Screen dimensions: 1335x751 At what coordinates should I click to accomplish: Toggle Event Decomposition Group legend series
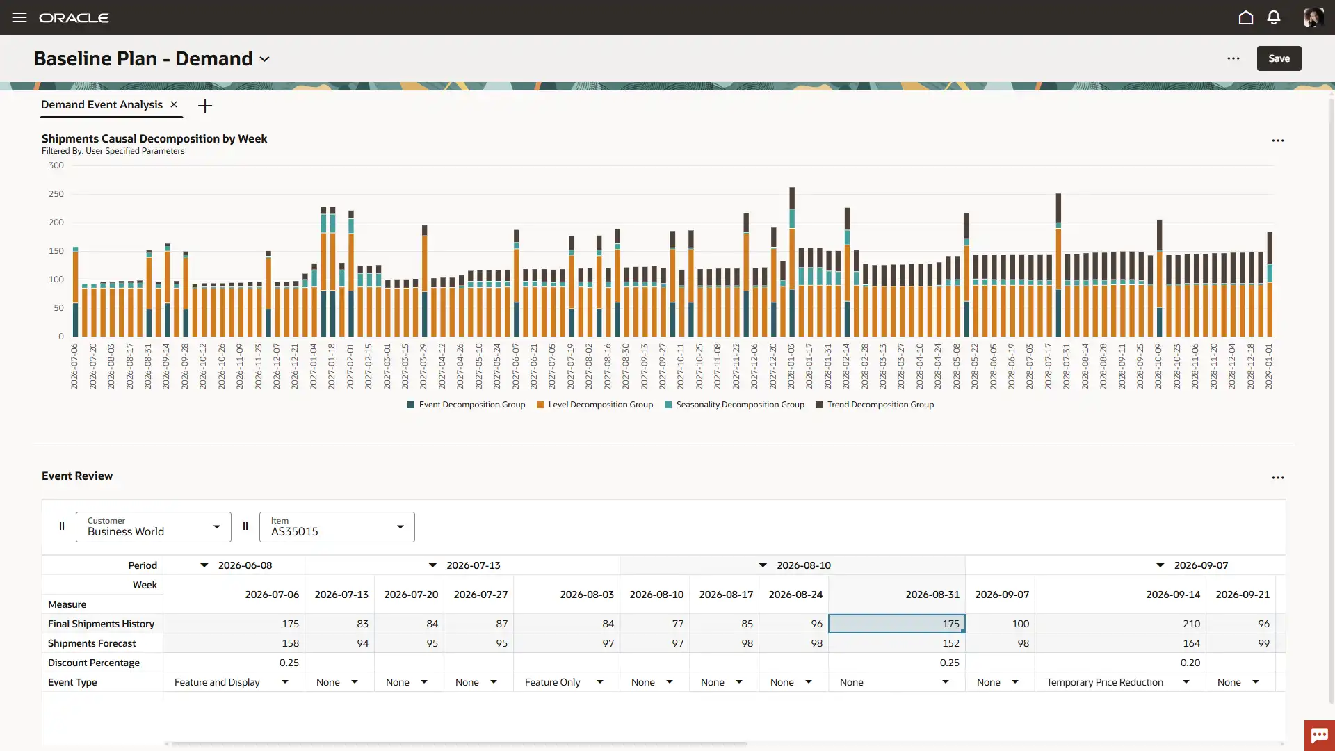(x=471, y=405)
